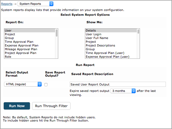172x129 pixels.
Task: Select Project Approval Plan option
Action: click(30, 53)
